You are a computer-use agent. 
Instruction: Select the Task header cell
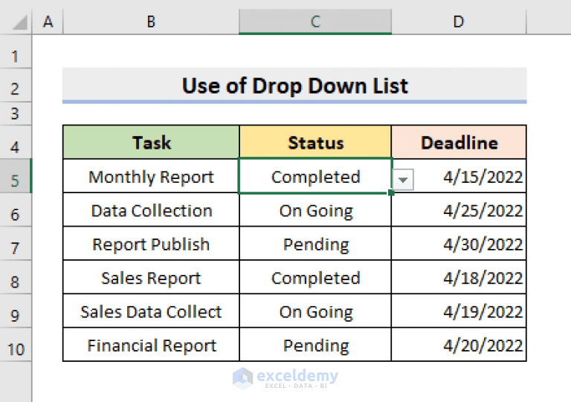(x=151, y=142)
